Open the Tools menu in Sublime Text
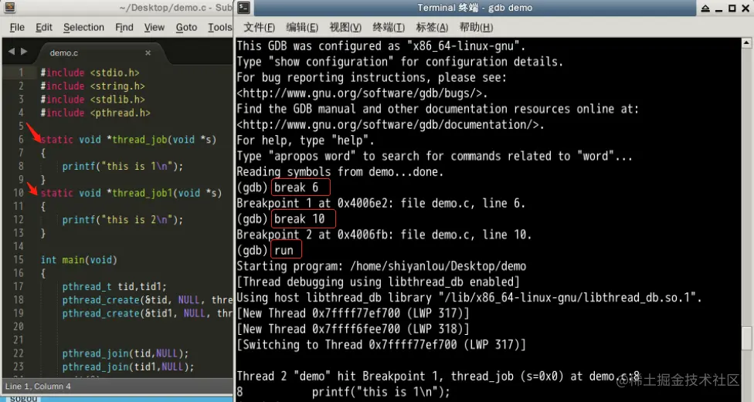This screenshot has height=402, width=754. (x=219, y=27)
